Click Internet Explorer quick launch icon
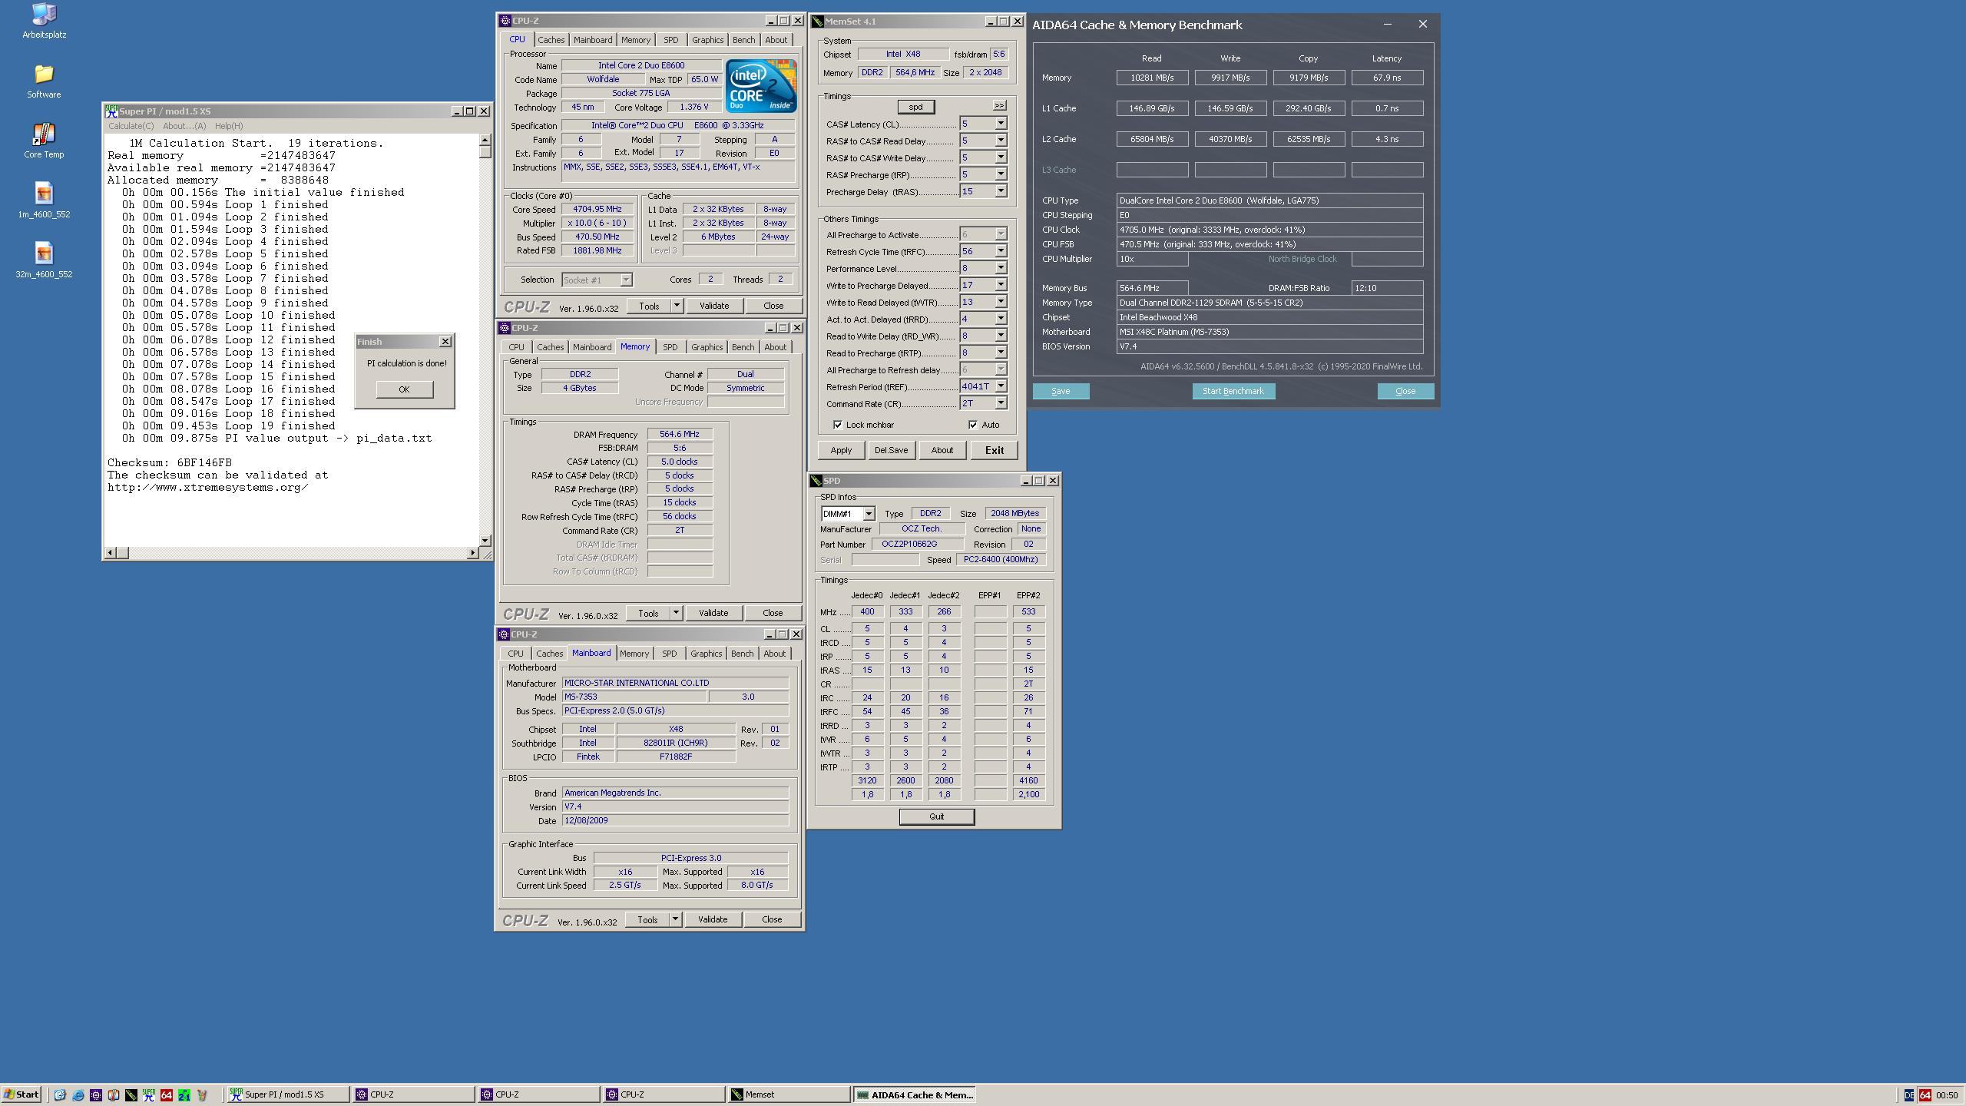This screenshot has height=1106, width=1966. pos(78,1094)
